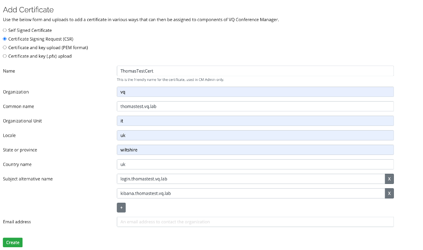
Task: Click the Organization field with vq
Action: [255, 92]
